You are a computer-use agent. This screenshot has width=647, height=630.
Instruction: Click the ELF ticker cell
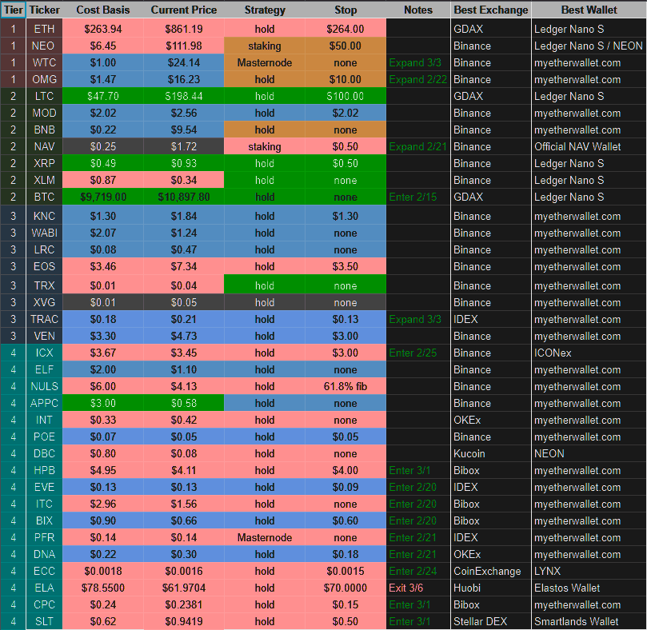point(44,369)
